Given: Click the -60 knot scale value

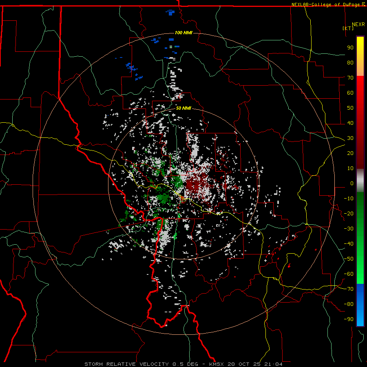Looking at the screenshot, I should coord(349,274).
